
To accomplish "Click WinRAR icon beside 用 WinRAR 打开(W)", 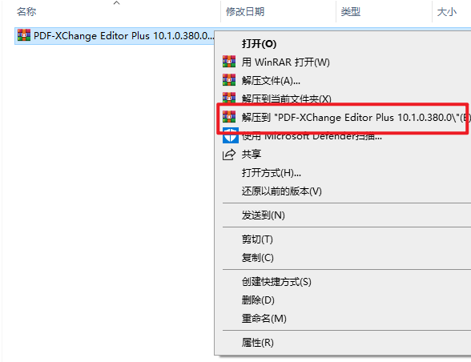I will (229, 62).
